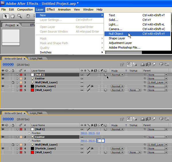This screenshot has width=172, height=162.
Task: Toggle Hide Shy Layers in timeline showing Position rows
Action: point(142,119)
